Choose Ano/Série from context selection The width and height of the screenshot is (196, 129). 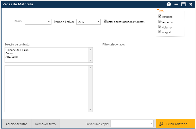pos(12,57)
